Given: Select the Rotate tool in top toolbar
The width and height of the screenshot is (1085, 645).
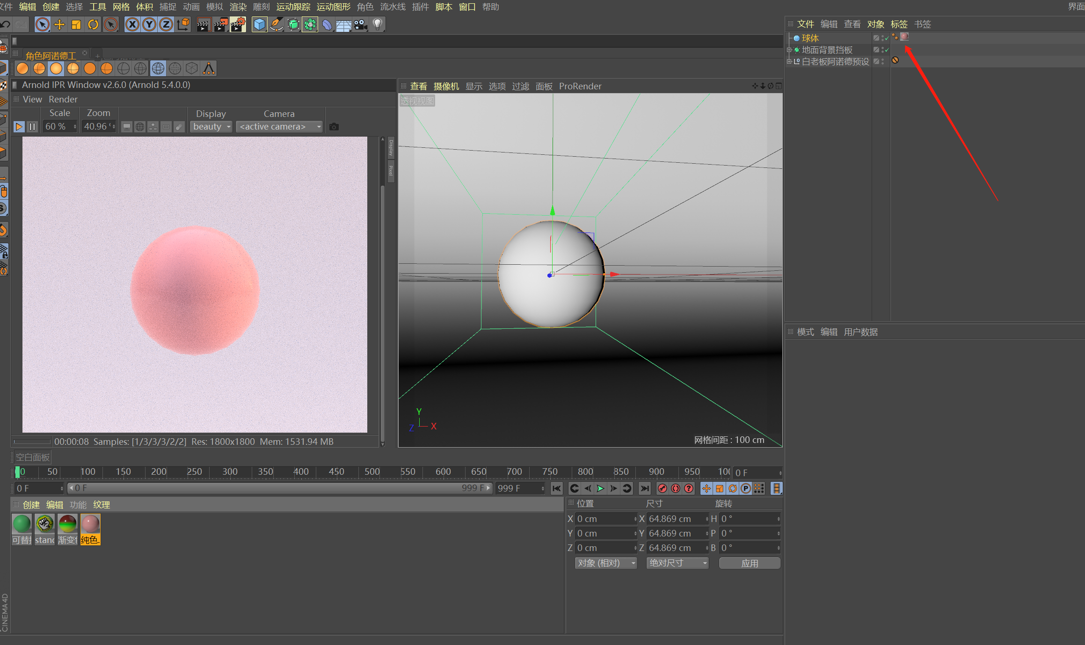Looking at the screenshot, I should 93,24.
